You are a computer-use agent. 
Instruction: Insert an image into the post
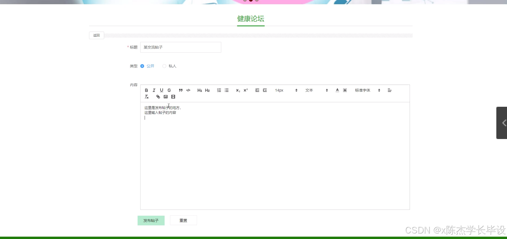pos(165,96)
